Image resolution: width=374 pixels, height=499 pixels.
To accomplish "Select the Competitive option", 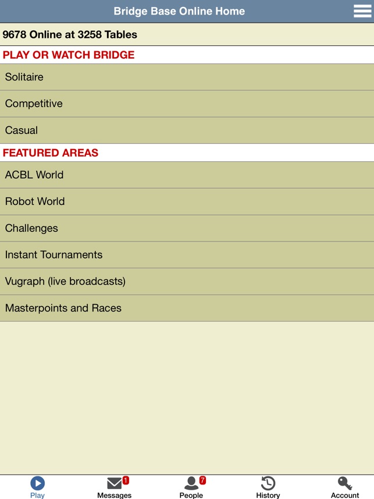I will [187, 104].
